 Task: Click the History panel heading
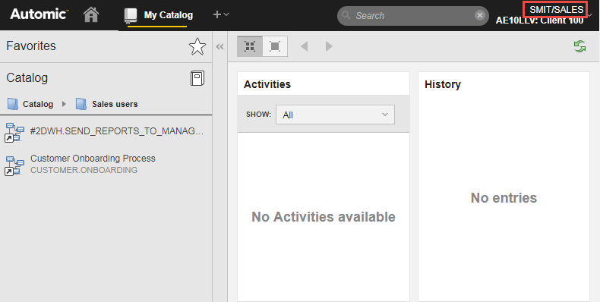coord(442,84)
